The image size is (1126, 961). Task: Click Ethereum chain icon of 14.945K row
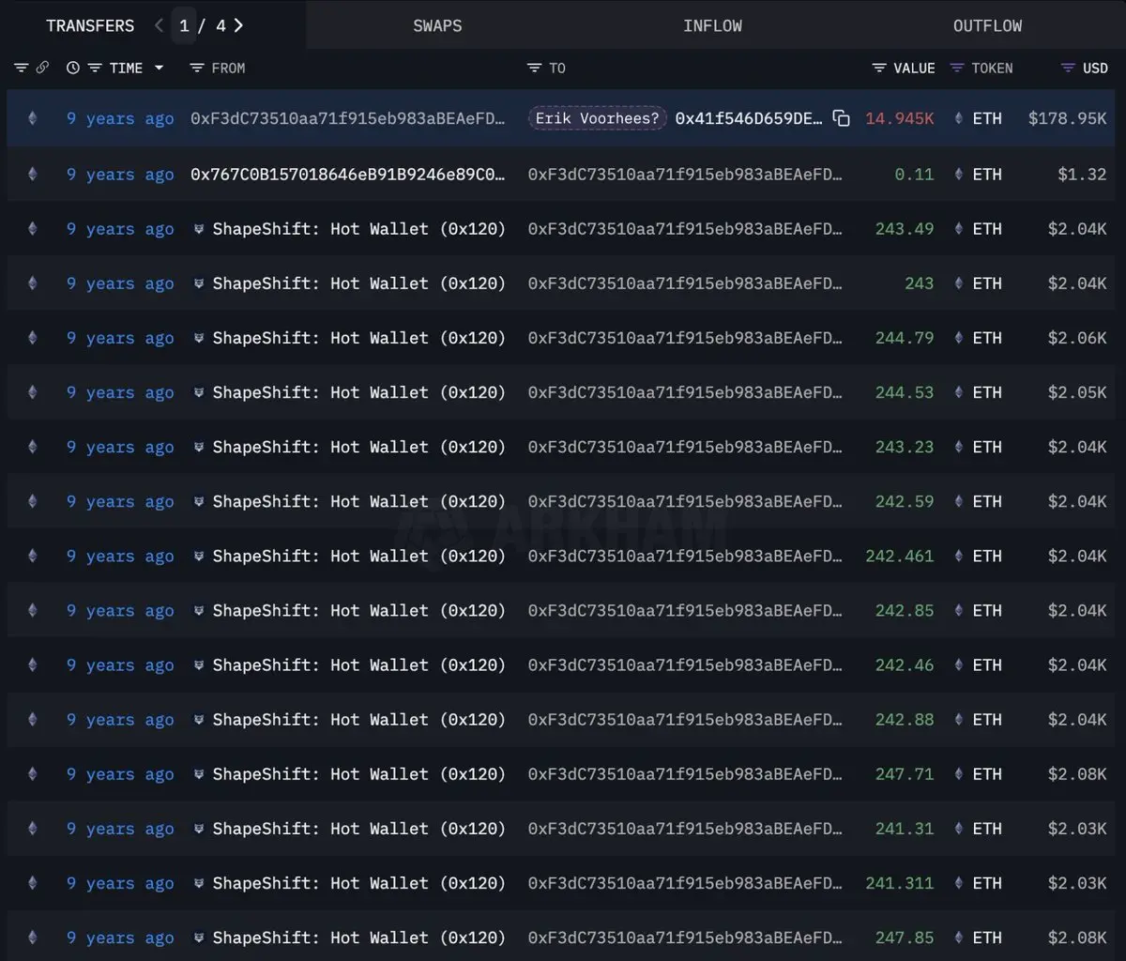pyautogui.click(x=33, y=118)
